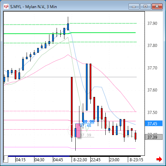Click the 37.90 price scale label
The height and width of the screenshot is (166, 166).
152,23
